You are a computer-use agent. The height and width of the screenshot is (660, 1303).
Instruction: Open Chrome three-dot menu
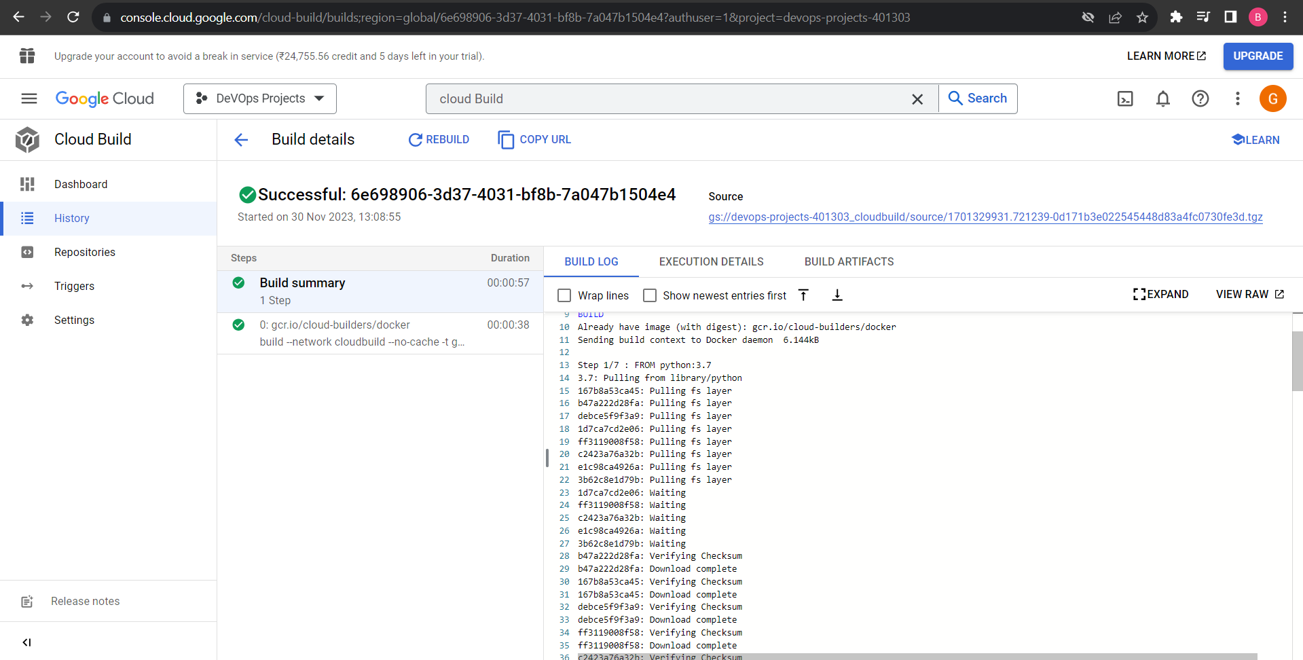[x=1285, y=17]
